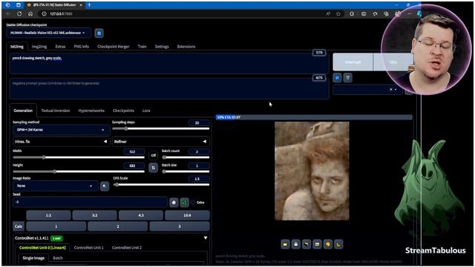
Task: Open Sampling method dropdown
Action: pos(61,130)
